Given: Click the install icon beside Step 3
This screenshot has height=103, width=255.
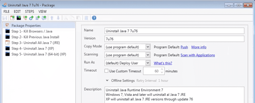Looking at the screenshot, I should 7,43.
